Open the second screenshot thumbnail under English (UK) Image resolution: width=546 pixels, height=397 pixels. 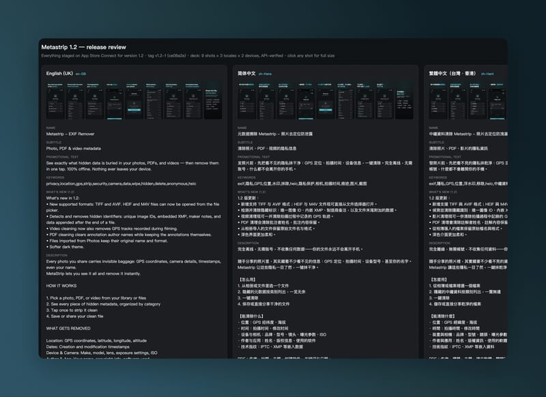pos(75,101)
